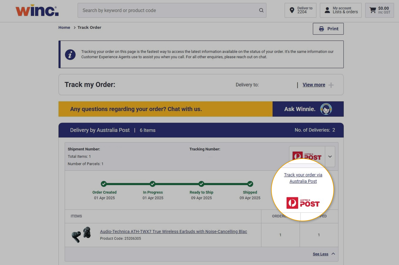Click the Shipped progress step marker
The width and height of the screenshot is (399, 265).
click(x=250, y=184)
